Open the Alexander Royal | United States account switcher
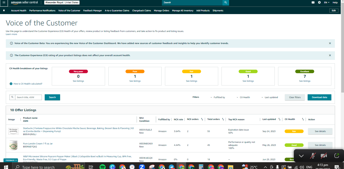This screenshot has width=344, height=169. (62, 3)
